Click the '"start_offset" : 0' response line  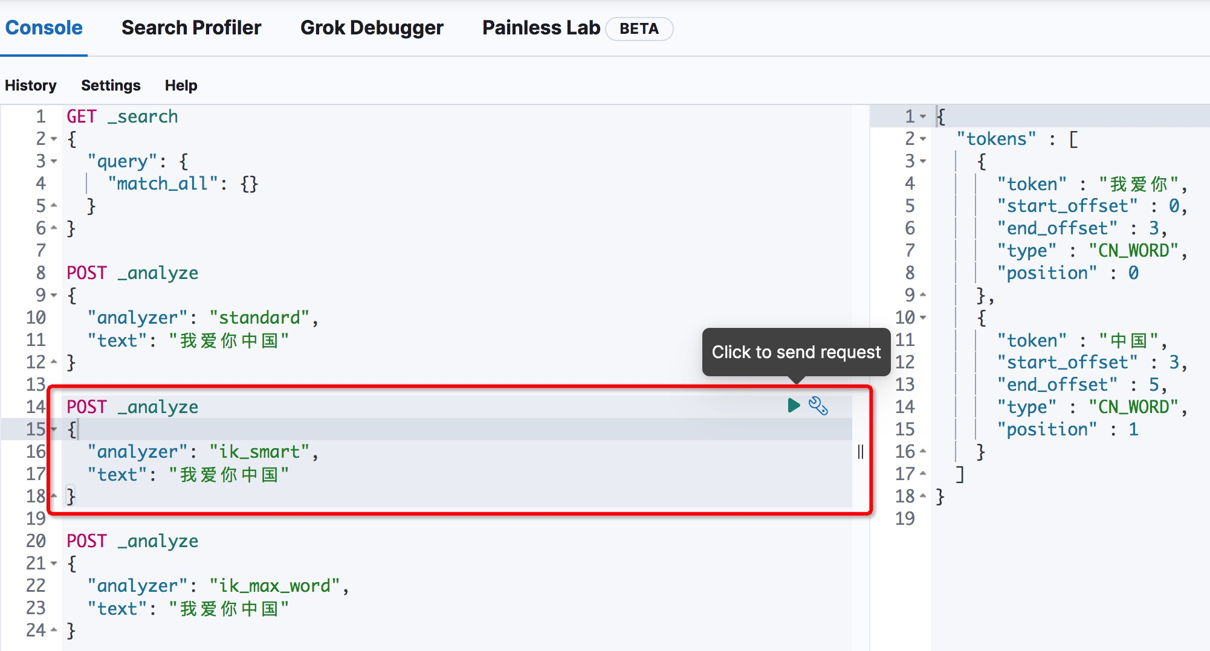pyautogui.click(x=1092, y=206)
